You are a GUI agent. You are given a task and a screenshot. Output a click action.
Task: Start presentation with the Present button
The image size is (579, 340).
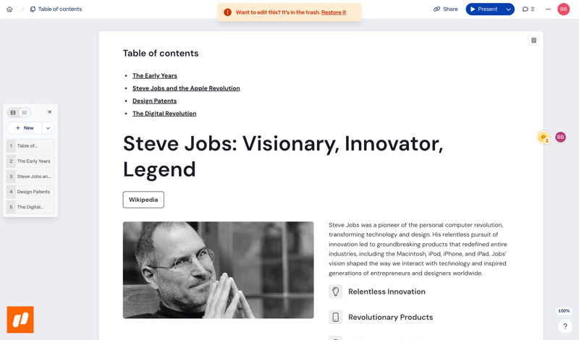(x=484, y=9)
